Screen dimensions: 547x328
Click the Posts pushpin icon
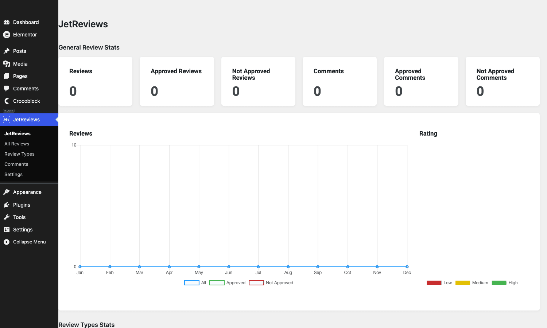tap(7, 51)
